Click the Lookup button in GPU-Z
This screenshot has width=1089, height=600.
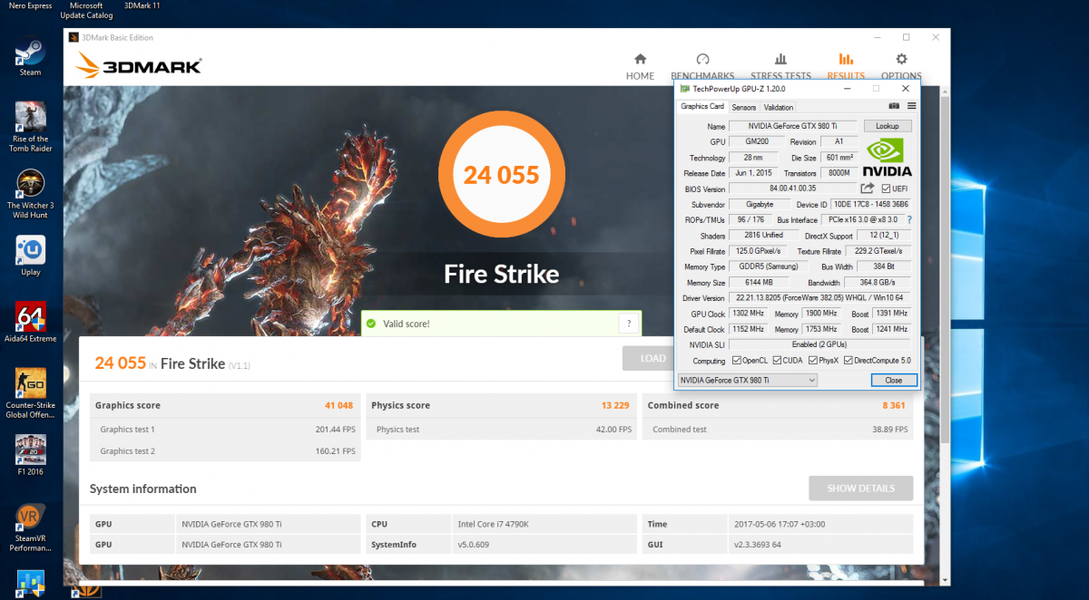(x=888, y=126)
